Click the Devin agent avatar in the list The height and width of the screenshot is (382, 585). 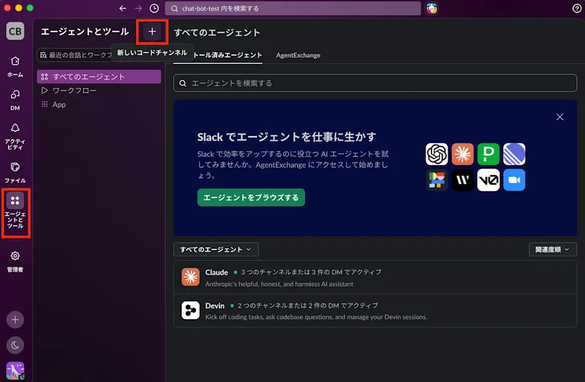(x=190, y=311)
